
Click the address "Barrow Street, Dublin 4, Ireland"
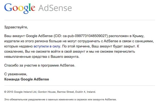[x=76, y=92]
